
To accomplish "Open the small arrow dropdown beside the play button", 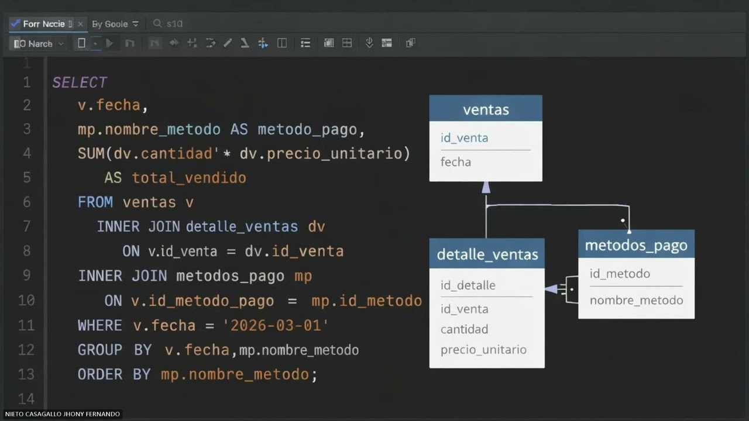I will coord(95,43).
